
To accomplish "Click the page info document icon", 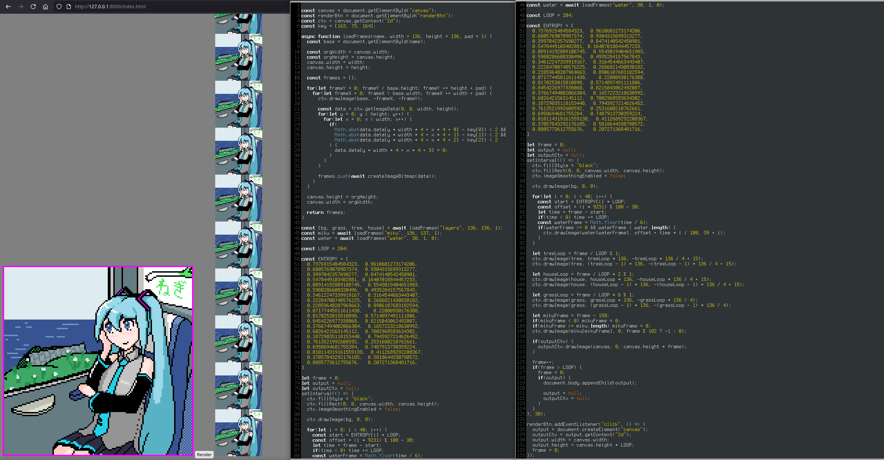I will [68, 7].
